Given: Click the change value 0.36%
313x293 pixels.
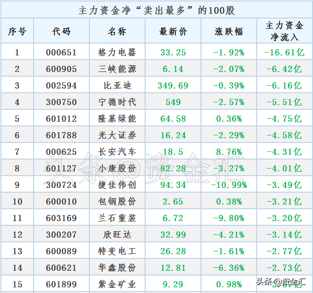Looking at the screenshot, I should coord(229,119).
